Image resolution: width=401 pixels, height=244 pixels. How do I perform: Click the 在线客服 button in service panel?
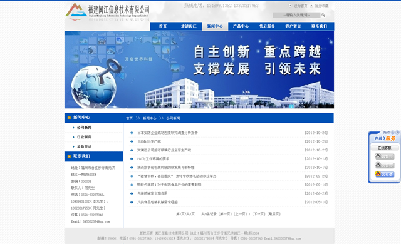click(x=384, y=148)
